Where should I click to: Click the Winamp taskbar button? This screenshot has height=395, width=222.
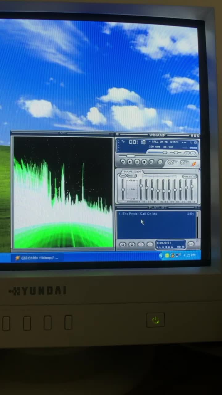point(37,258)
